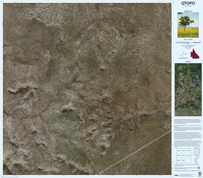Image resolution: width=203 pixels, height=178 pixels.
Task: Click the QR code for QTopo
Action: point(199,168)
